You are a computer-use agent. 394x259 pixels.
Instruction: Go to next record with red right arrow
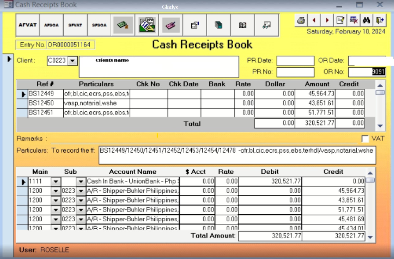(x=327, y=20)
